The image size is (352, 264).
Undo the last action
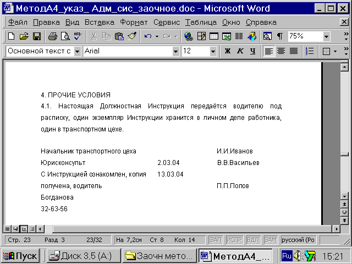(148, 36)
